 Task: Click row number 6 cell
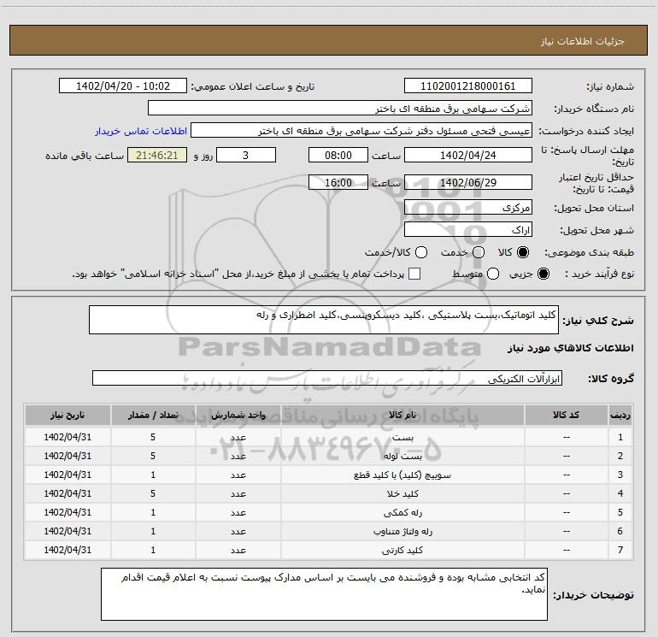(620, 531)
